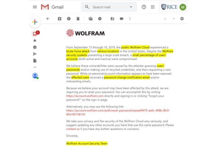Click the search magnifier icon
The width and height of the screenshot is (218, 155).
[87, 7]
